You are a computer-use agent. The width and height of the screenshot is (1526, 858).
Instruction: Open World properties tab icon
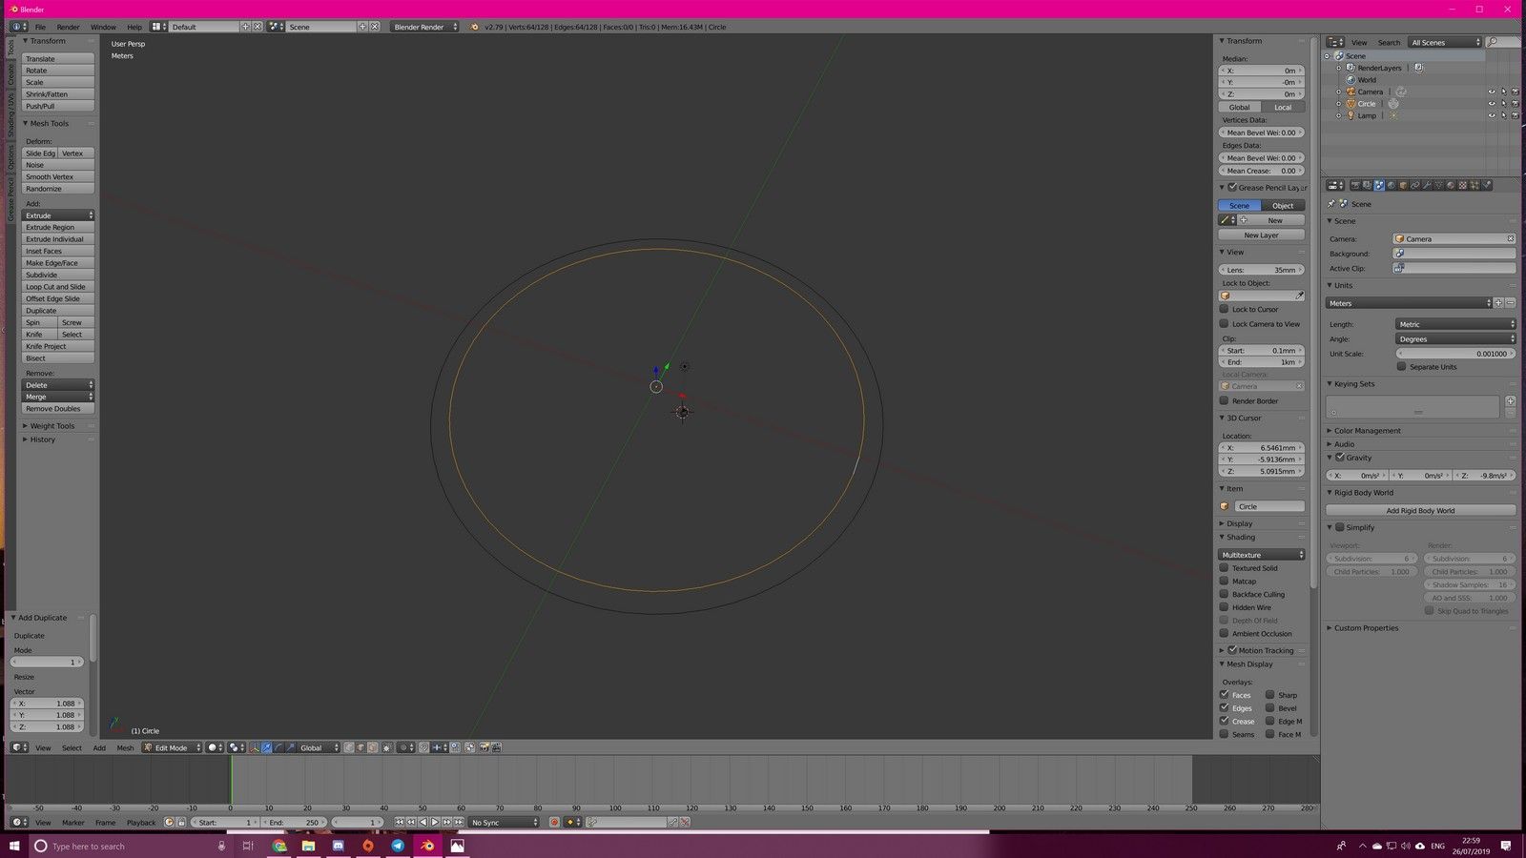click(1392, 185)
